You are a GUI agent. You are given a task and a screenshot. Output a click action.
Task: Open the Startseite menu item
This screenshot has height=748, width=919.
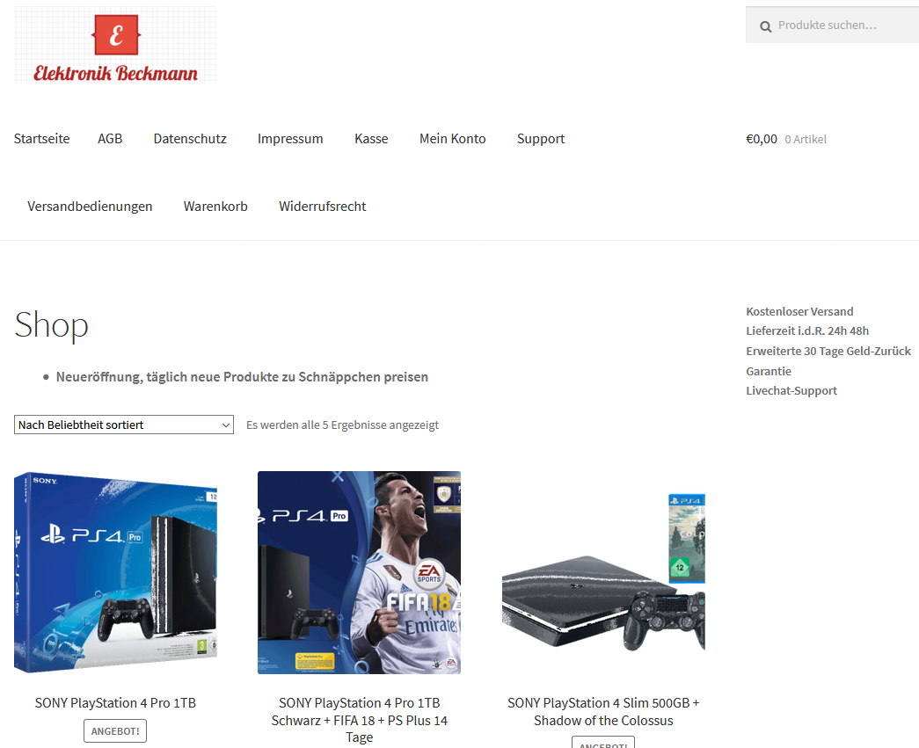(x=41, y=139)
